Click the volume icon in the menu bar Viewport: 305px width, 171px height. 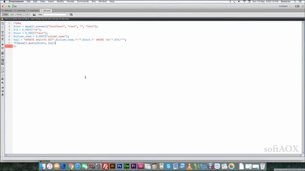(239, 1)
